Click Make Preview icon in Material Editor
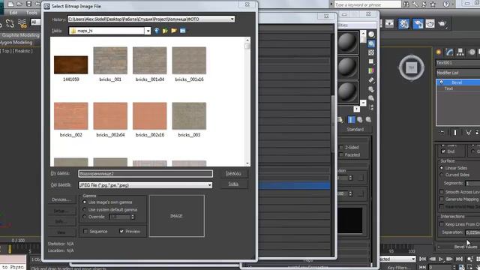 coord(371,80)
